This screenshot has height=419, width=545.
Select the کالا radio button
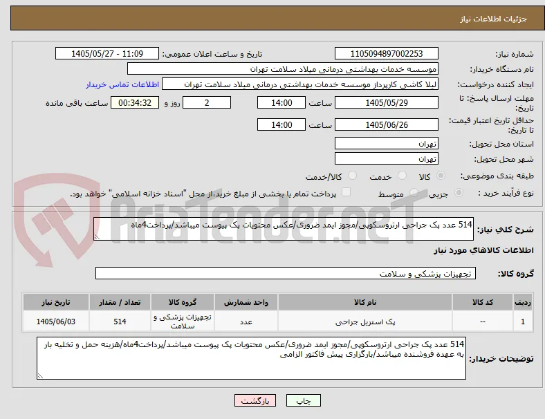441,176
